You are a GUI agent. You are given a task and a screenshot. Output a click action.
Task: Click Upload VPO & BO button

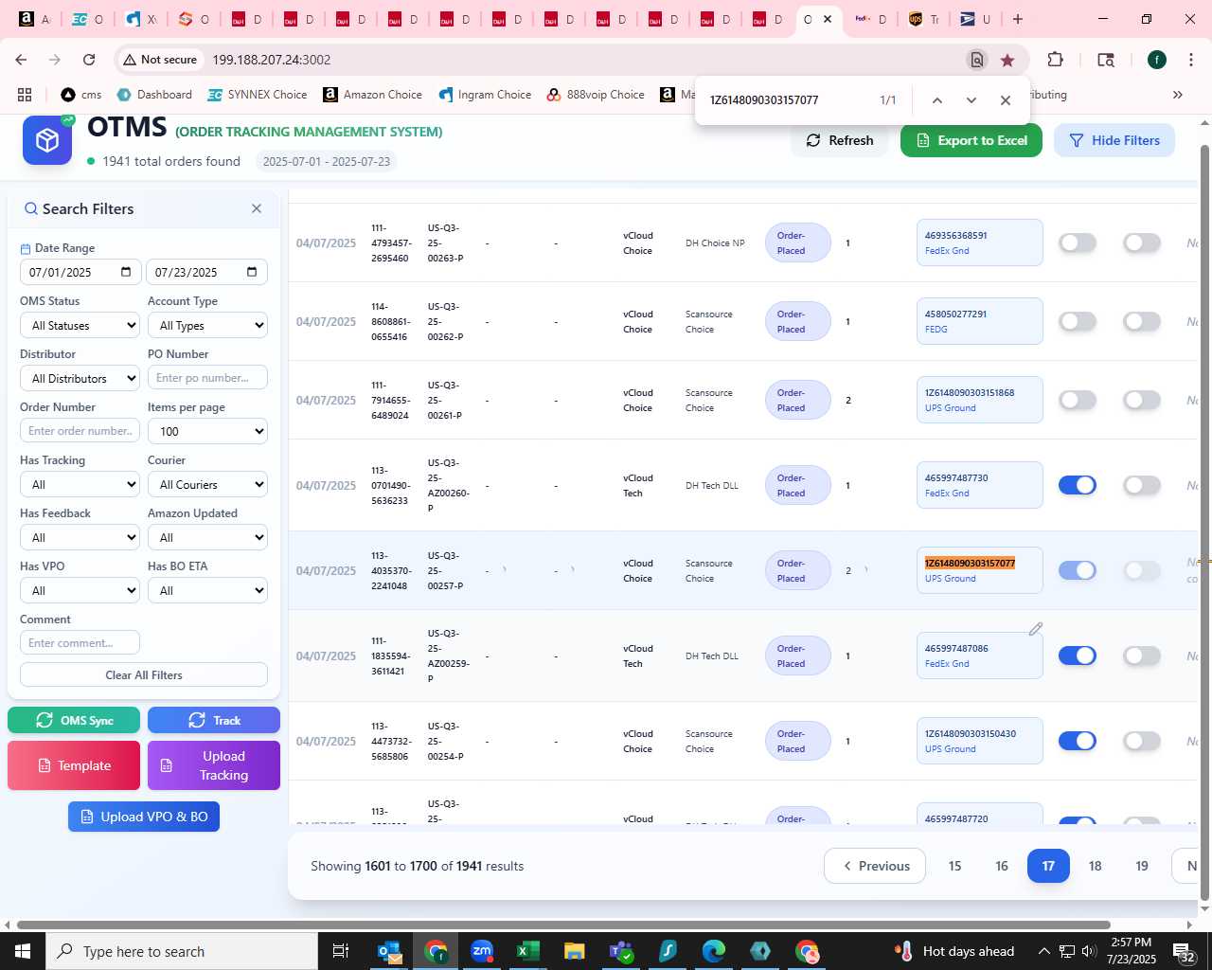[x=144, y=817]
